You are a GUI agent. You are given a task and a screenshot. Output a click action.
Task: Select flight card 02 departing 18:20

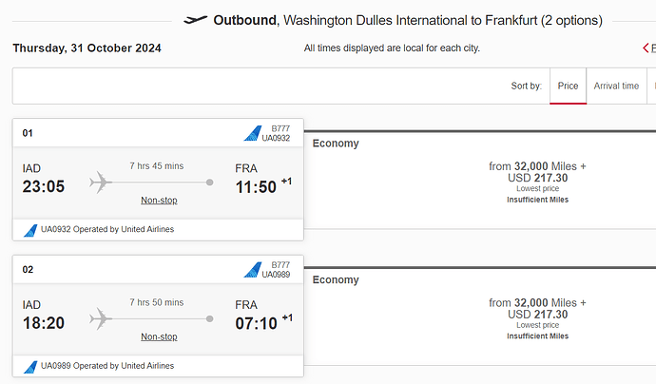coord(158,316)
